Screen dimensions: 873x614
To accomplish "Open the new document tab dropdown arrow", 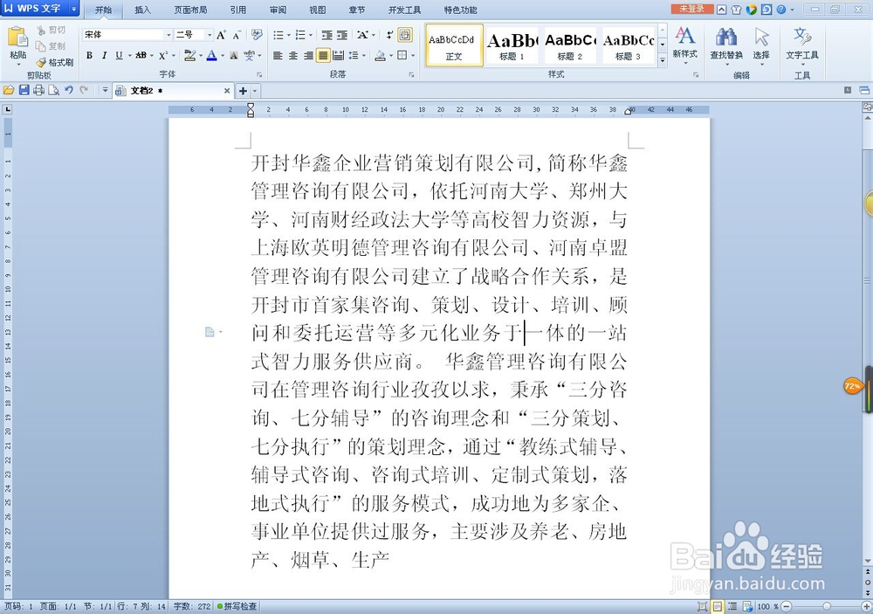I will [x=255, y=91].
